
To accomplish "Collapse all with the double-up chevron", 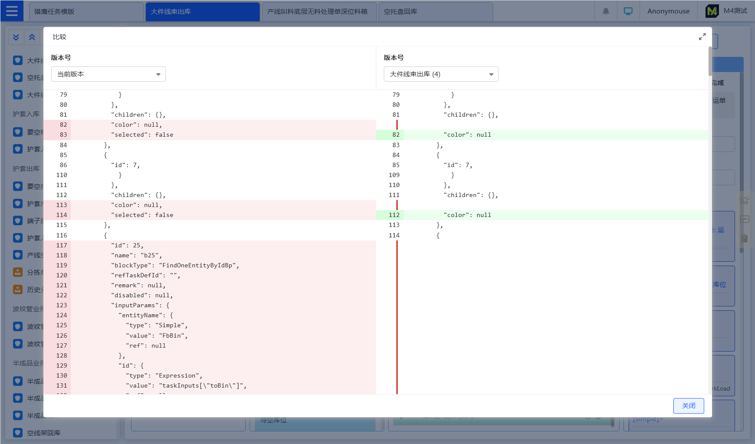I will coord(32,37).
